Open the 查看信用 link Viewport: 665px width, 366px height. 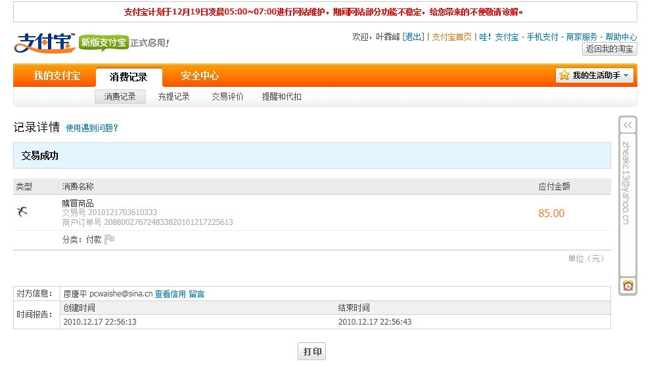[170, 294]
